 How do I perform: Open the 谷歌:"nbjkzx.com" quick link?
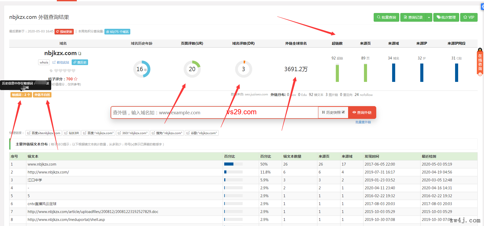[202, 133]
